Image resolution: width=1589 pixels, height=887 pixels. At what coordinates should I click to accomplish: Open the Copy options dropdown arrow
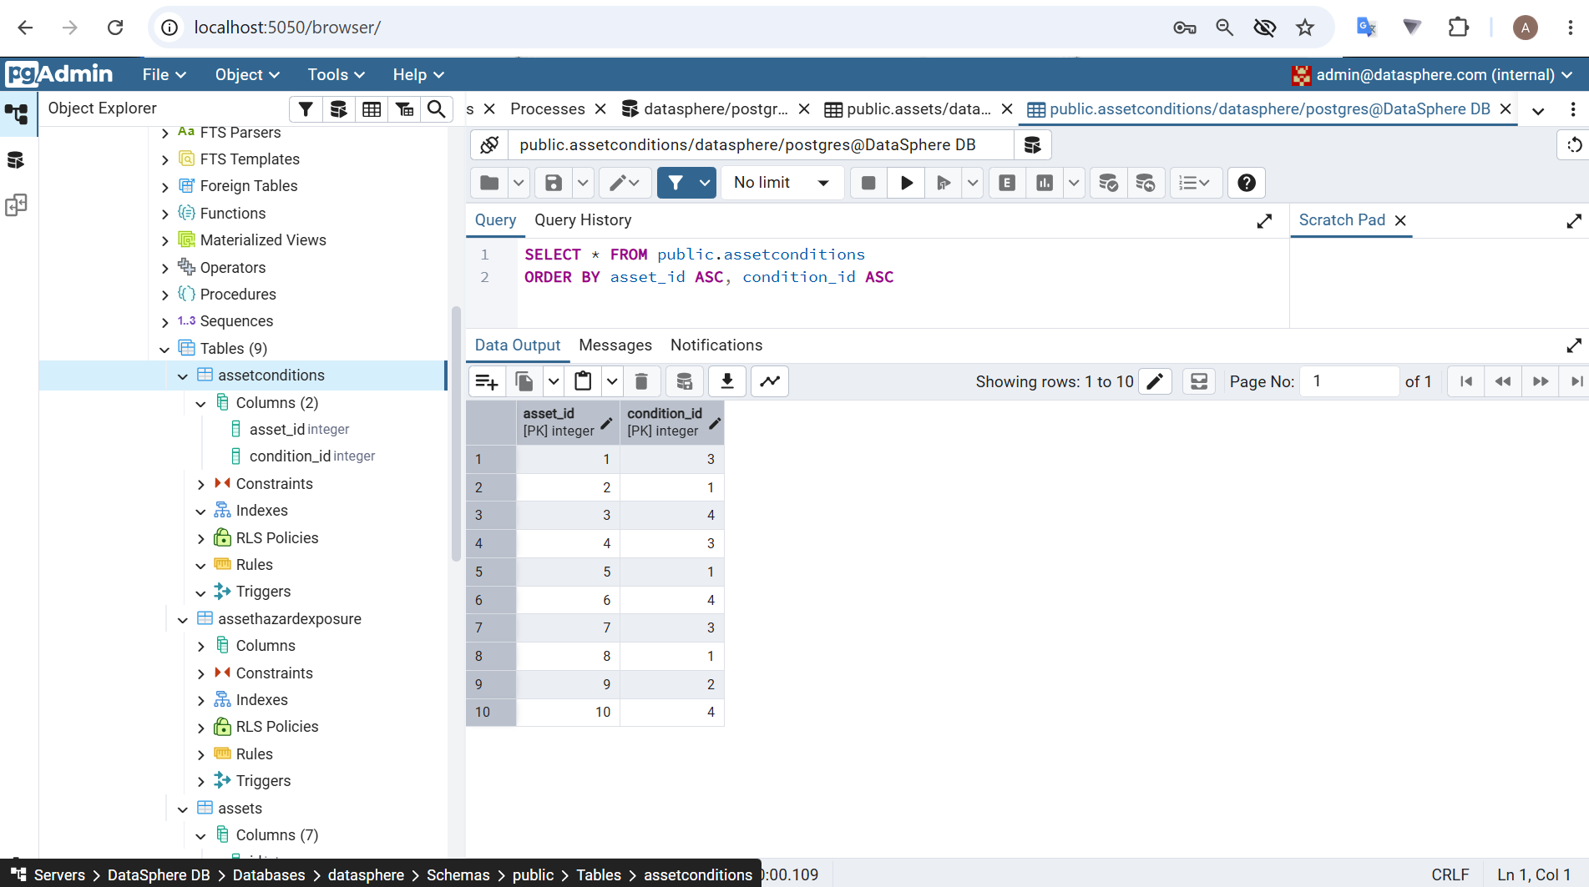point(554,381)
